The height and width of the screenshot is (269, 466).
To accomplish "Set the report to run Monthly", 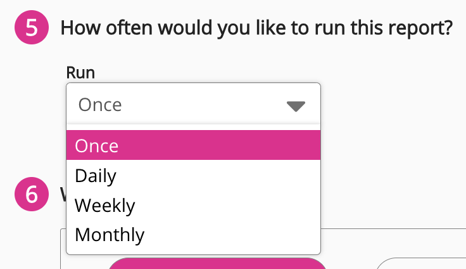I will [110, 235].
